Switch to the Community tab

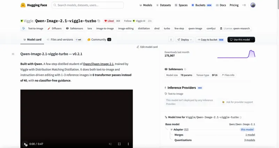pyautogui.click(x=99, y=40)
